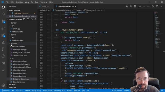Screen dimensions: 165x92
Task: Open the Terminal menu
Action: coord(44,2)
